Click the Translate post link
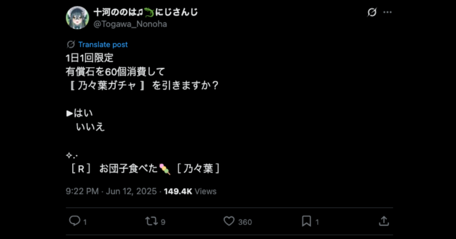Viewport: 456px width, 239px height. point(103,44)
